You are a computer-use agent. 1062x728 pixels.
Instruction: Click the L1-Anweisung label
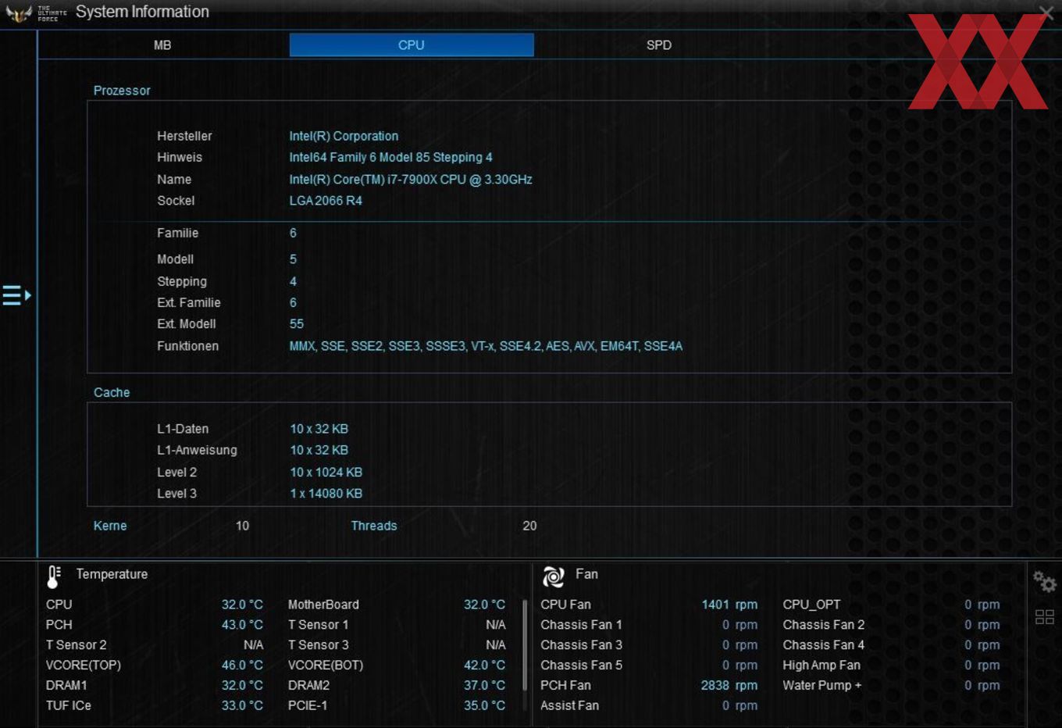(197, 450)
